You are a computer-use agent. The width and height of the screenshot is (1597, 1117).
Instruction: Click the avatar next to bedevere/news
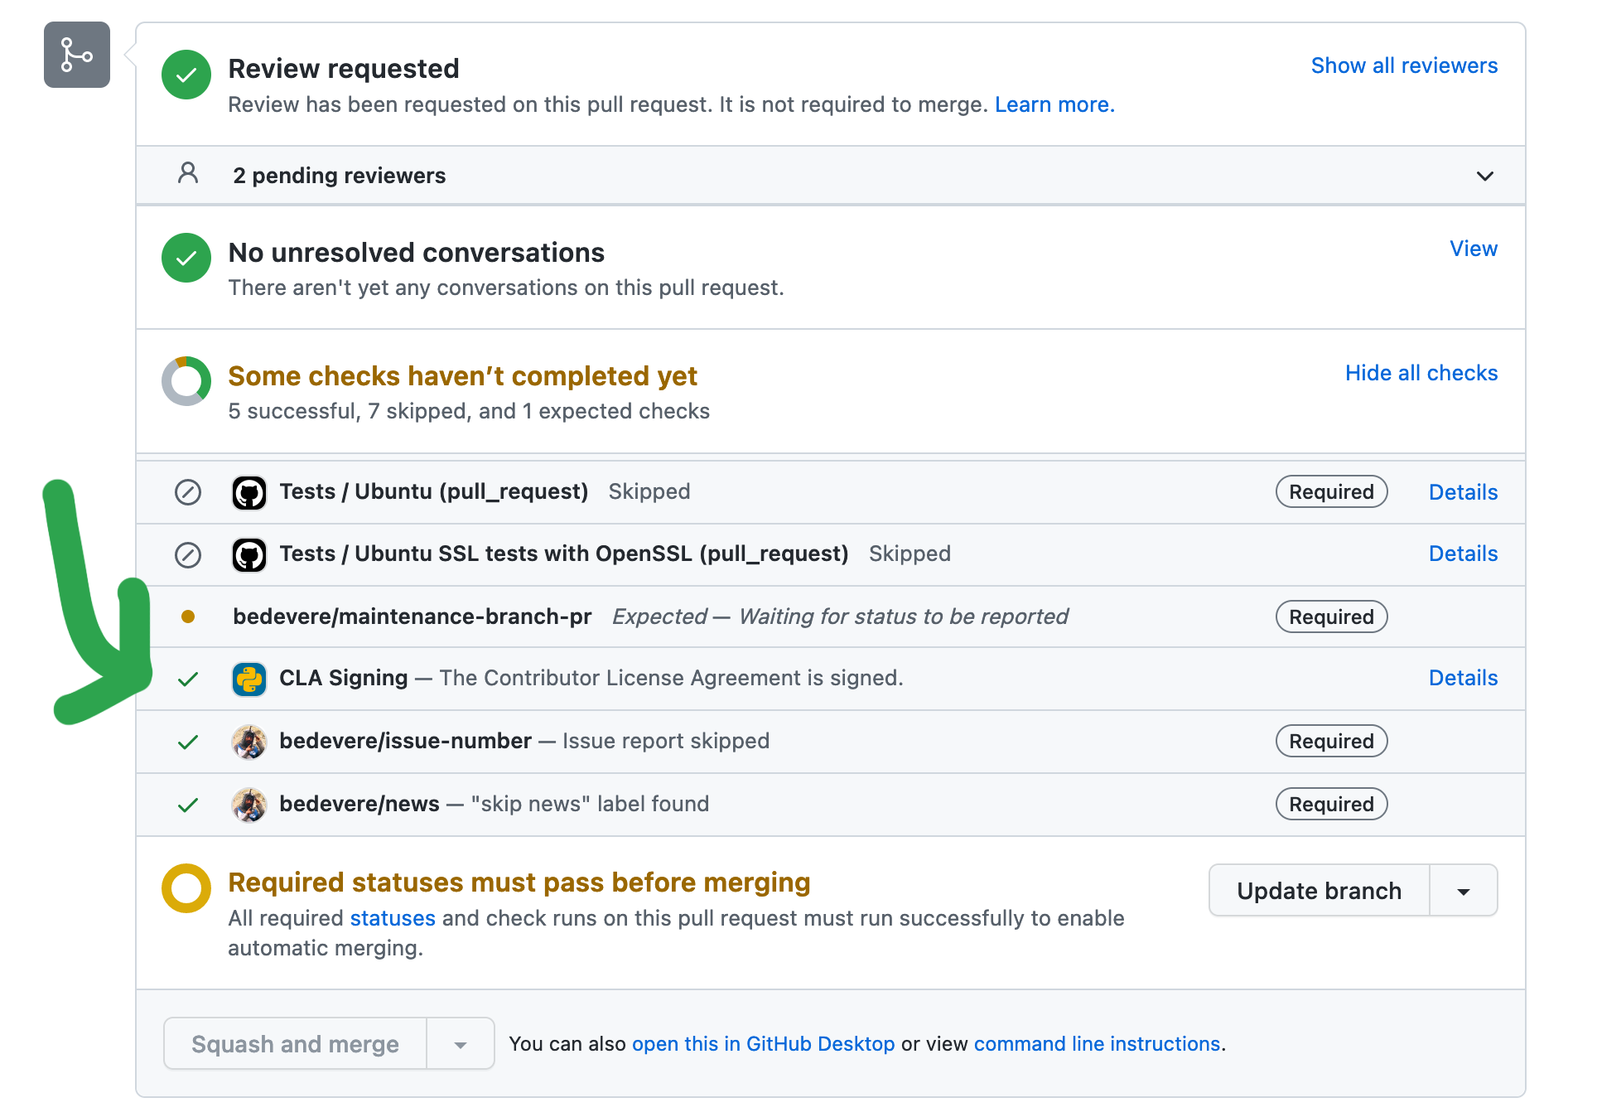[x=248, y=805]
